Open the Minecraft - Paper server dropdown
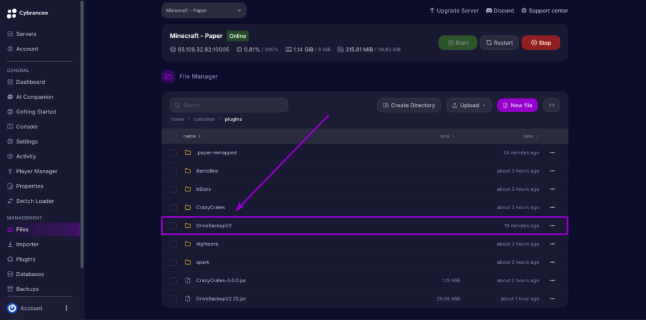This screenshot has height=320, width=646. [204, 10]
